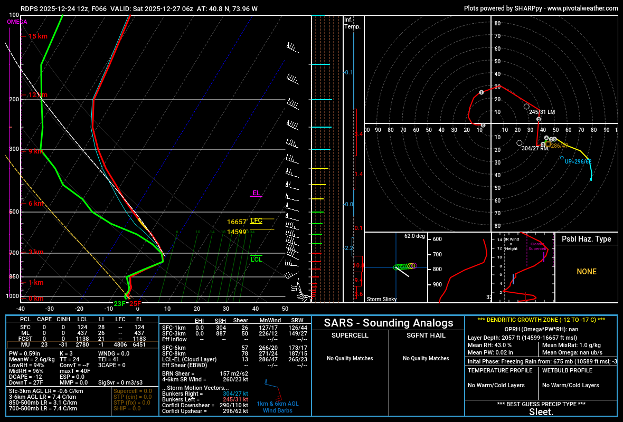Click the Bunkers Right 304/27 kt value
The image size is (623, 422).
[x=235, y=394]
